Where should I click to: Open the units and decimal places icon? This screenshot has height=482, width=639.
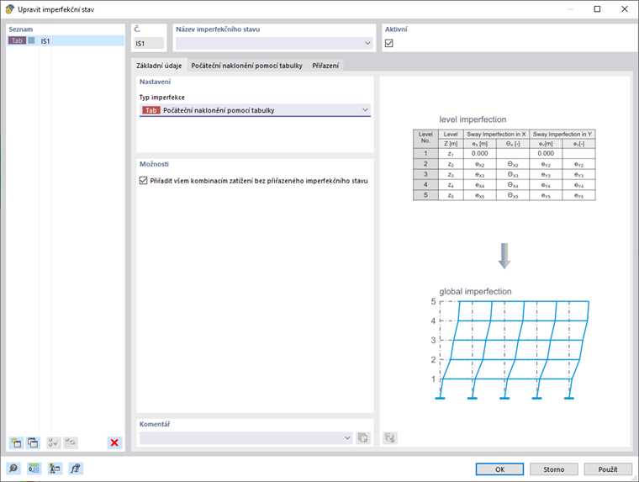tap(34, 469)
